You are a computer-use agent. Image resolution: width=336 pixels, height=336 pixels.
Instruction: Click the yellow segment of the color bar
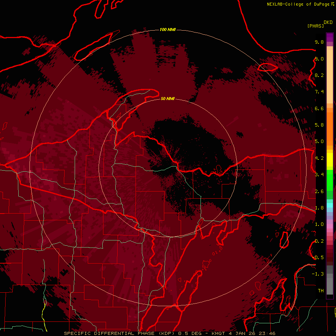pos(330,160)
